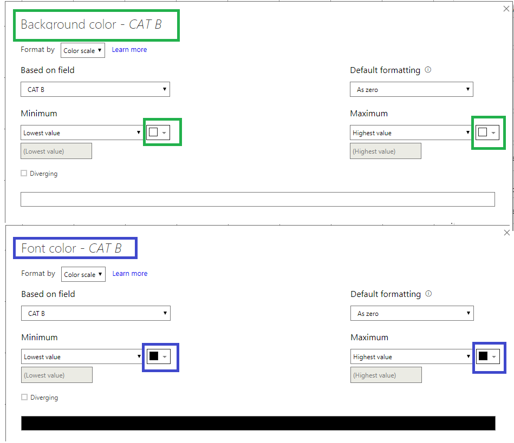Open Maximum Highest value dropdown in Background color dialog
Image resolution: width=514 pixels, height=443 pixels.
(412, 133)
